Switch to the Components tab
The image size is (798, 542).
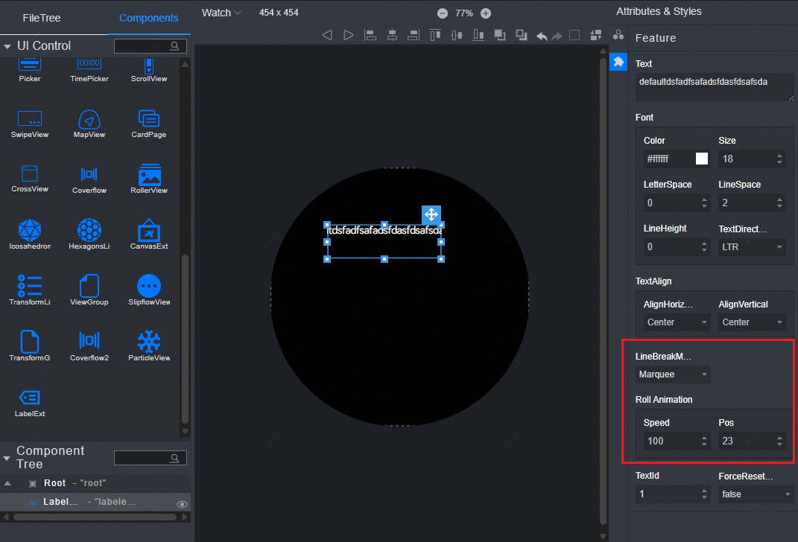coord(148,18)
